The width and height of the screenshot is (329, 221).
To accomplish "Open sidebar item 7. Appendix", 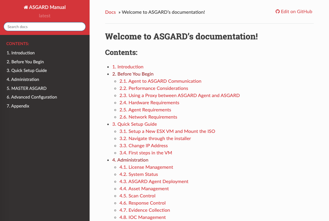I will tap(18, 106).
